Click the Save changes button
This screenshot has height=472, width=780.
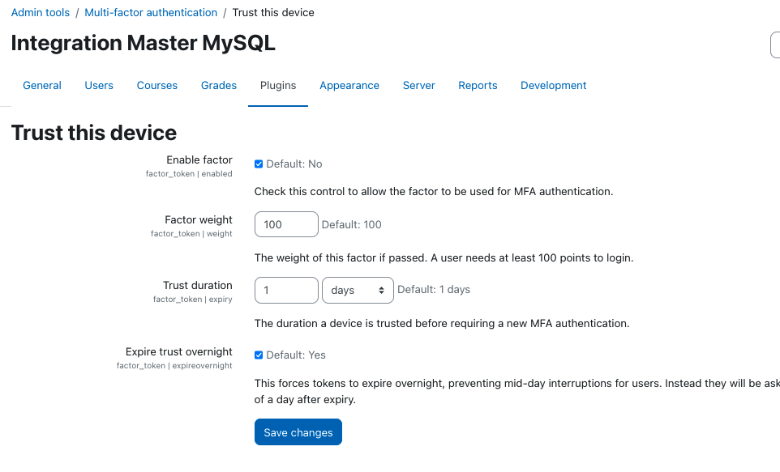298,432
